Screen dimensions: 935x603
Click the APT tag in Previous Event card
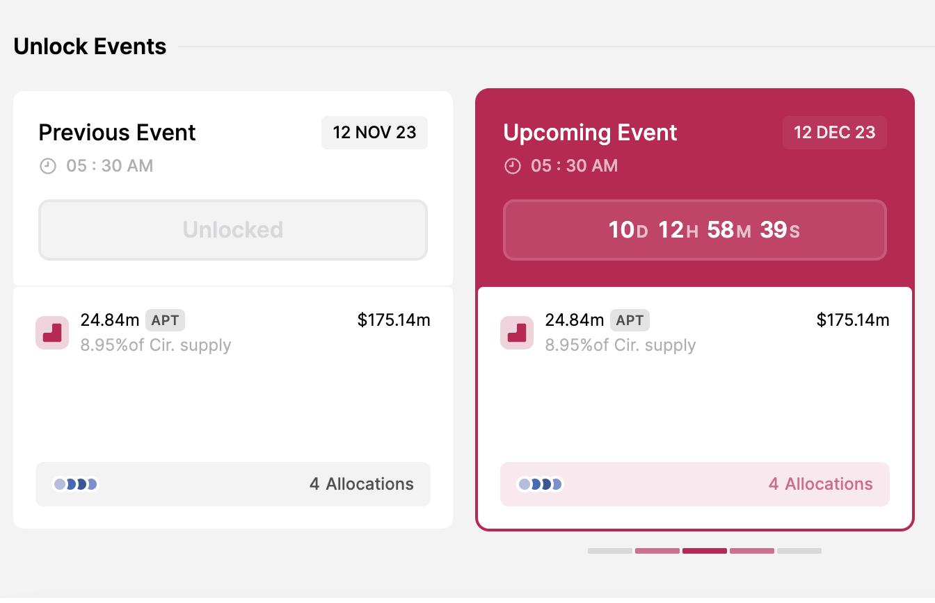(165, 320)
